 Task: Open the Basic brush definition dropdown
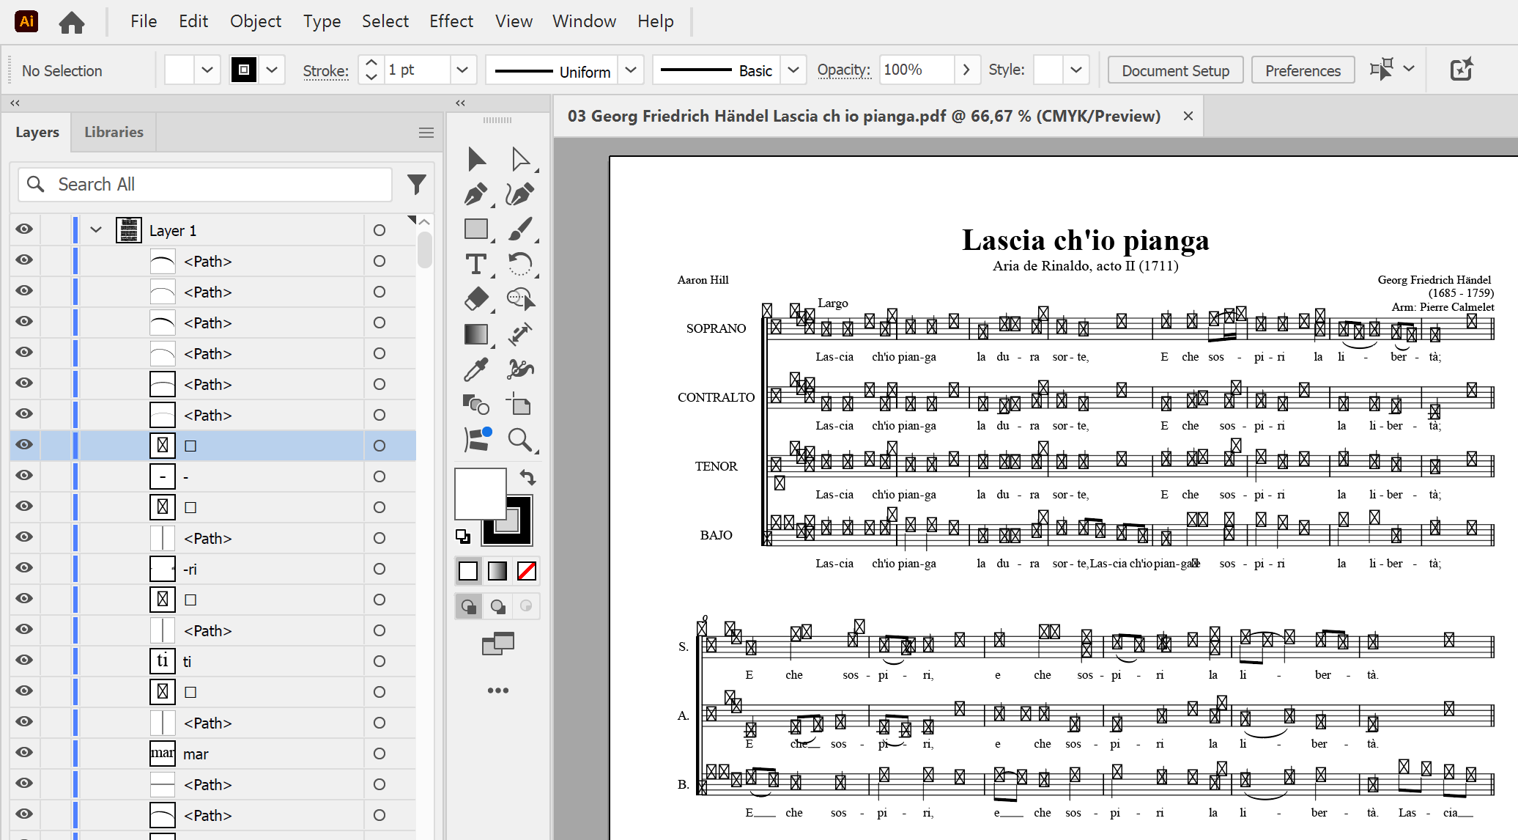(x=793, y=70)
